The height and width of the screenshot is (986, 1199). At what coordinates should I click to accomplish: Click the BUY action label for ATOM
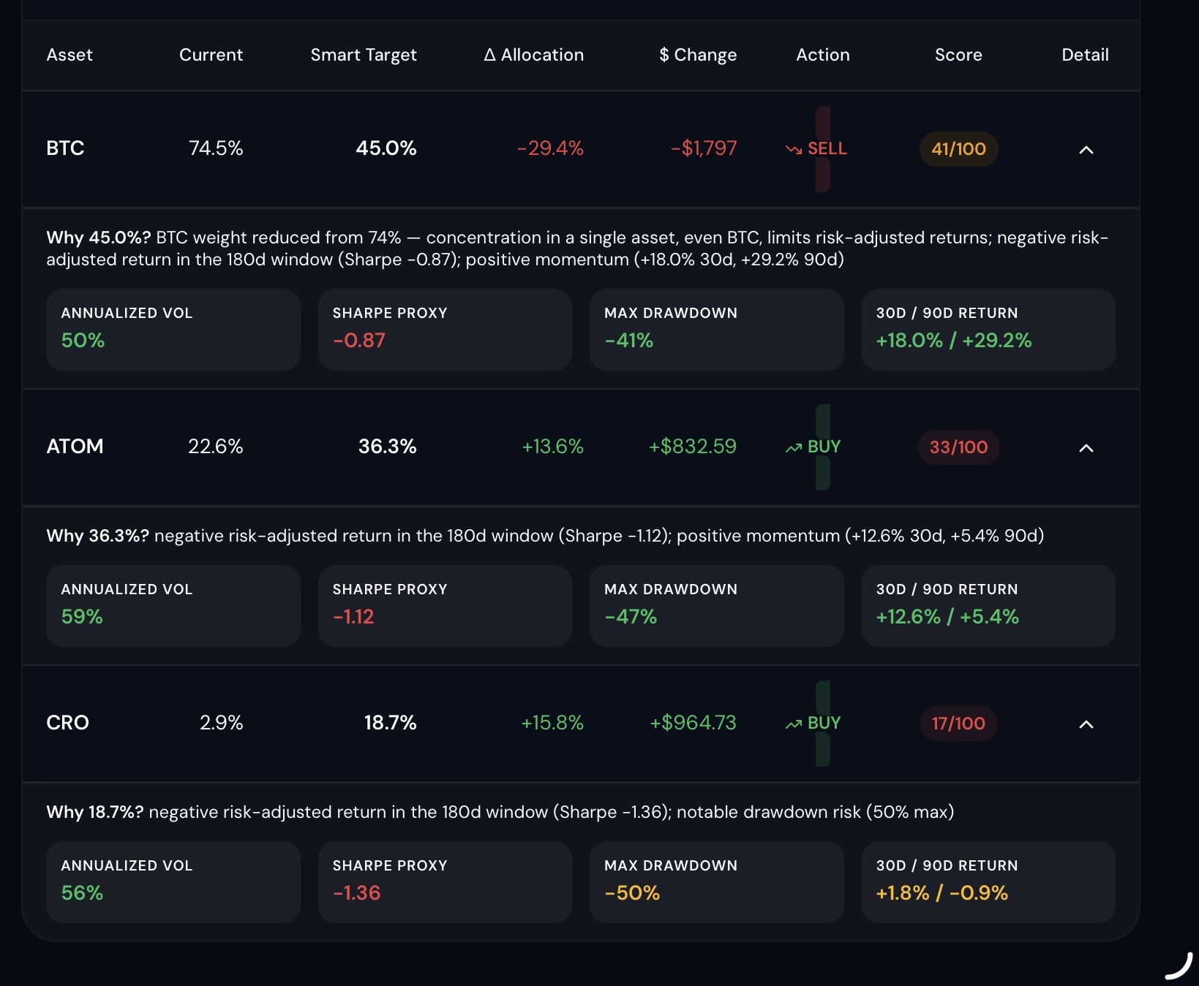[824, 447]
